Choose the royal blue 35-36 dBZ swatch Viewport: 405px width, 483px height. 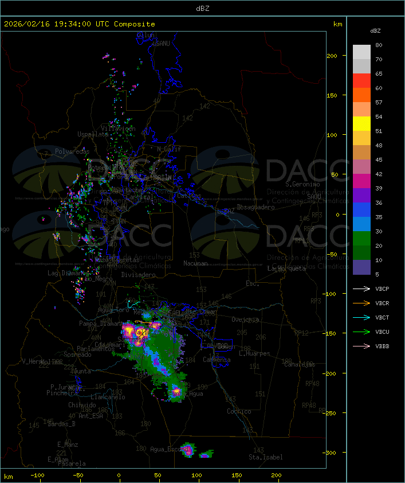361,210
